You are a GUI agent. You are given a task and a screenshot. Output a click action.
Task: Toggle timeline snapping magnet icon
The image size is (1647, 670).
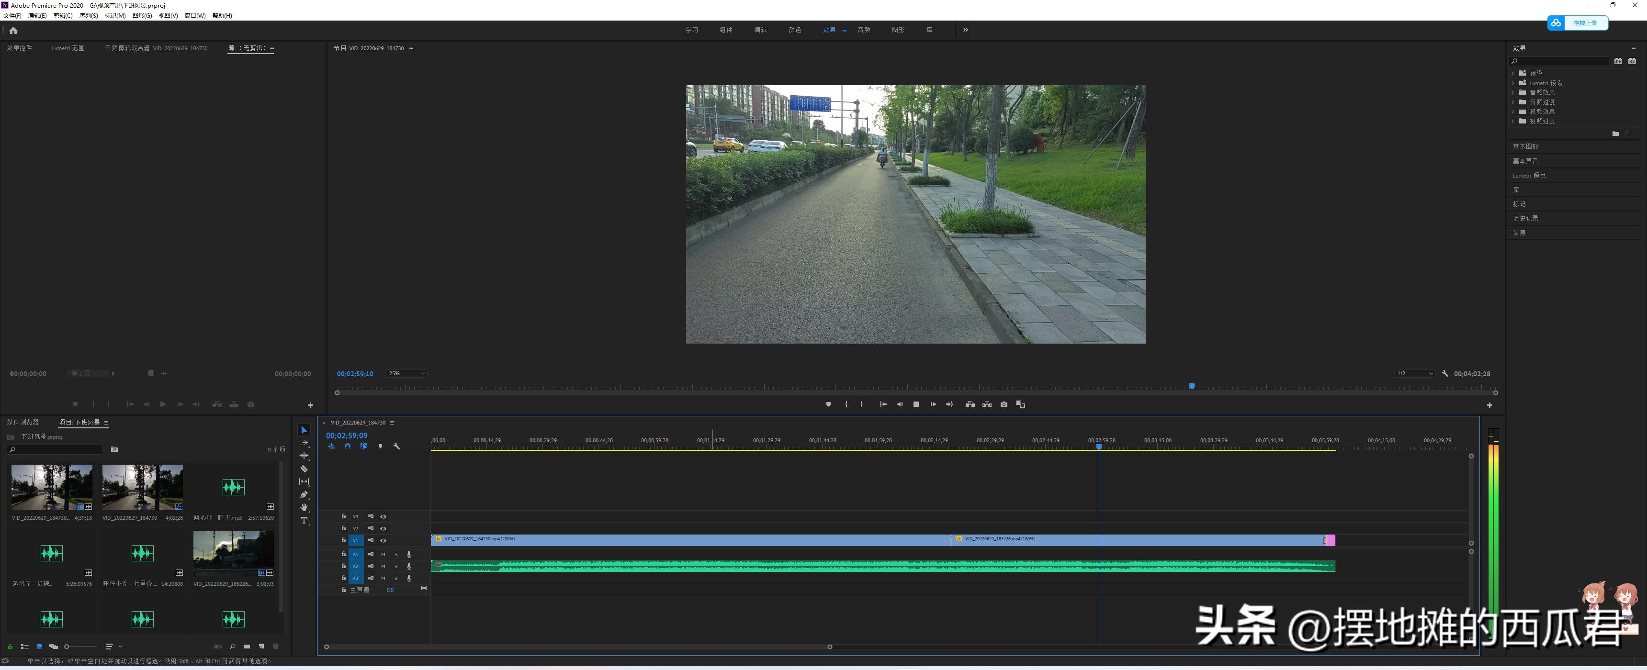pos(347,446)
